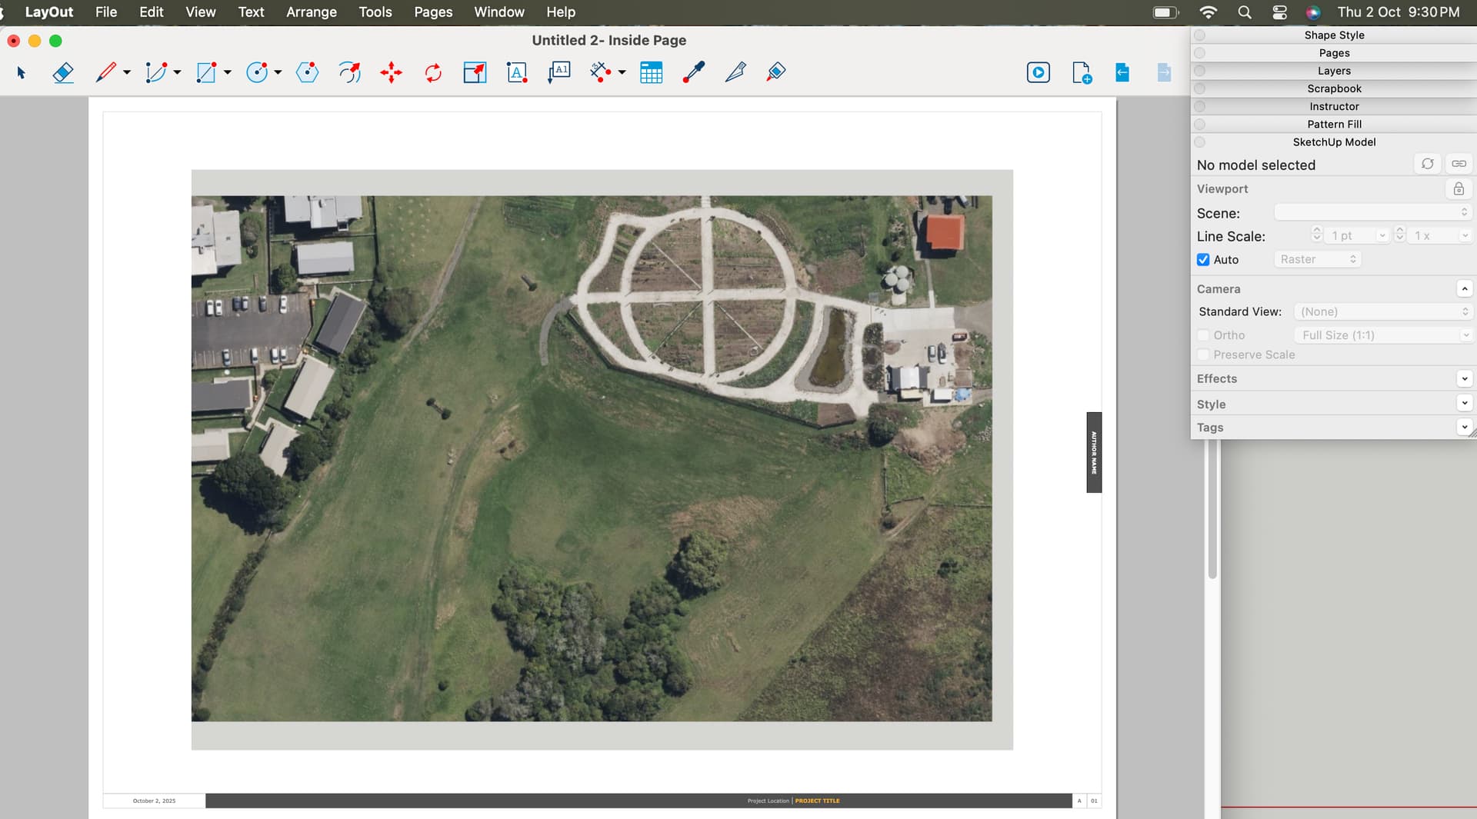The width and height of the screenshot is (1477, 819).
Task: Add a new page
Action: point(1081,72)
